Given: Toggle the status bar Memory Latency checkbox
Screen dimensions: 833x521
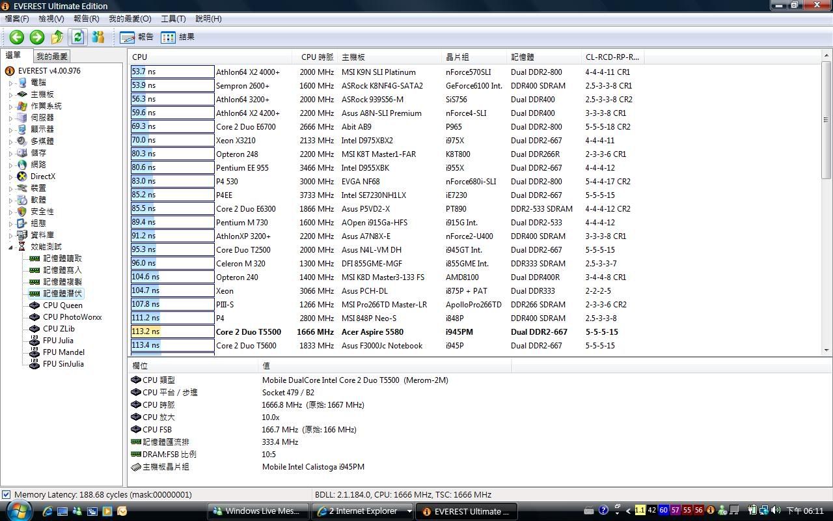Looking at the screenshot, I should 6,495.
